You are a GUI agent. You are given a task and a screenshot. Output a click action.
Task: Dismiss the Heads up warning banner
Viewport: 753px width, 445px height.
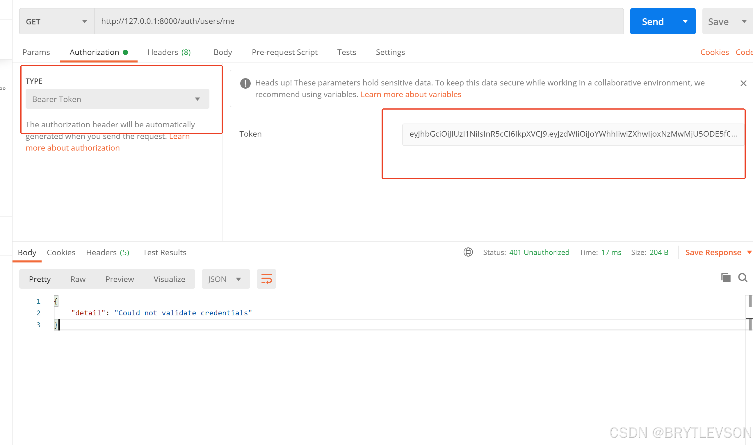point(743,83)
